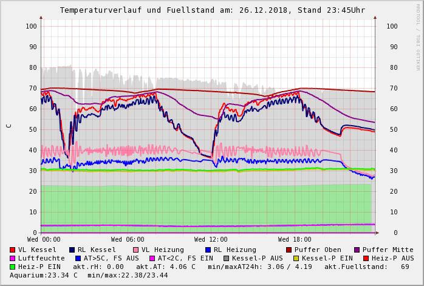Click the AT<2C, FS EIN legend swatch

click(x=152, y=258)
